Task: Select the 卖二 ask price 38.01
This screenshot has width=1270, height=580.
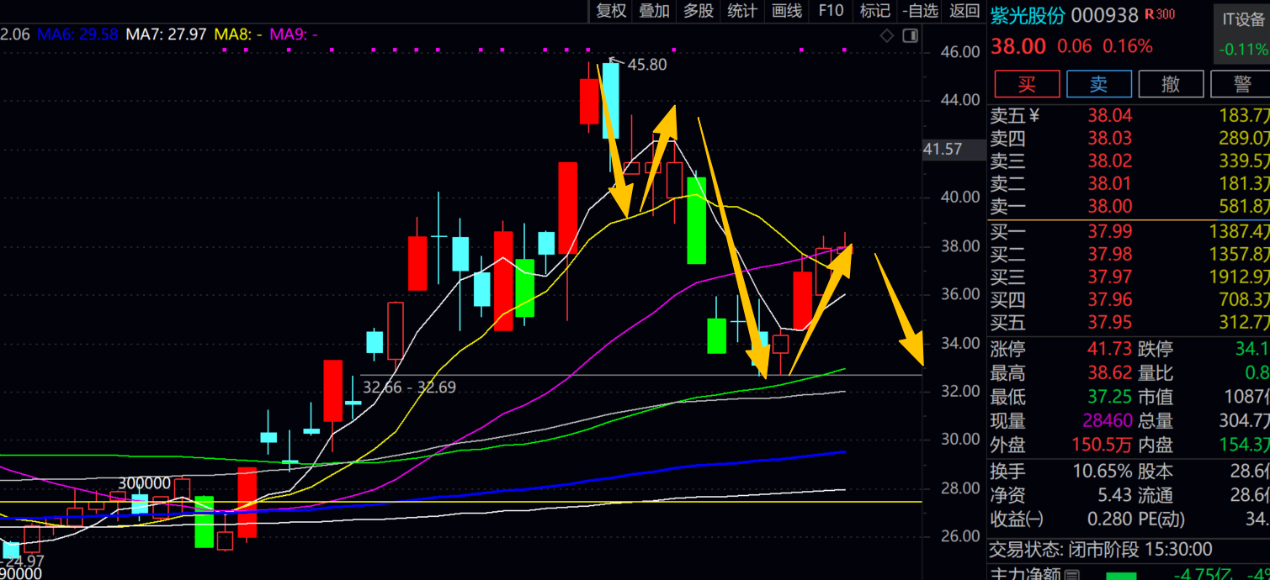Action: tap(1110, 183)
